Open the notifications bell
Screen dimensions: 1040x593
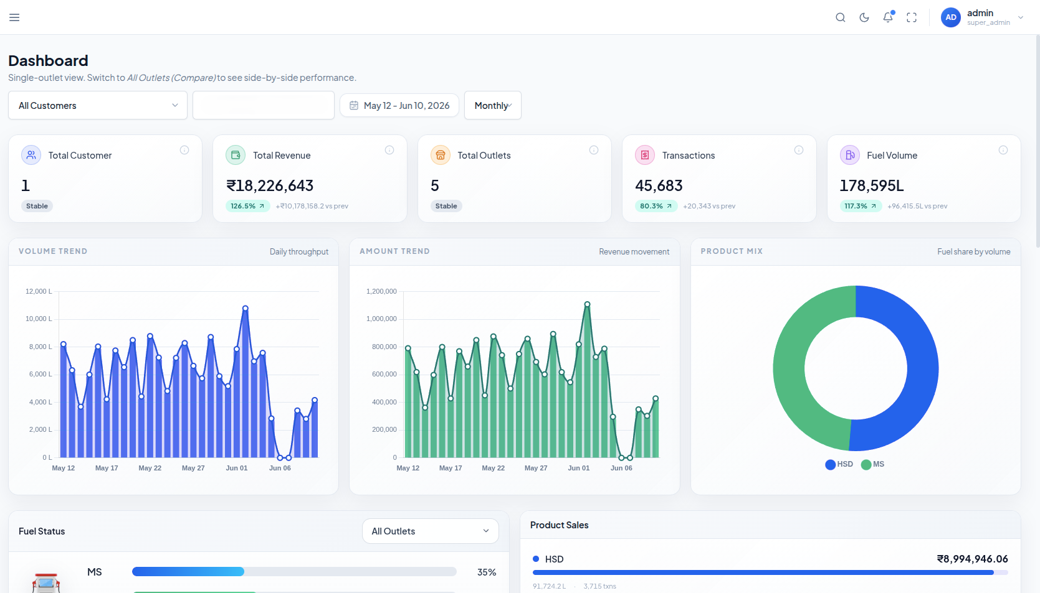888,17
